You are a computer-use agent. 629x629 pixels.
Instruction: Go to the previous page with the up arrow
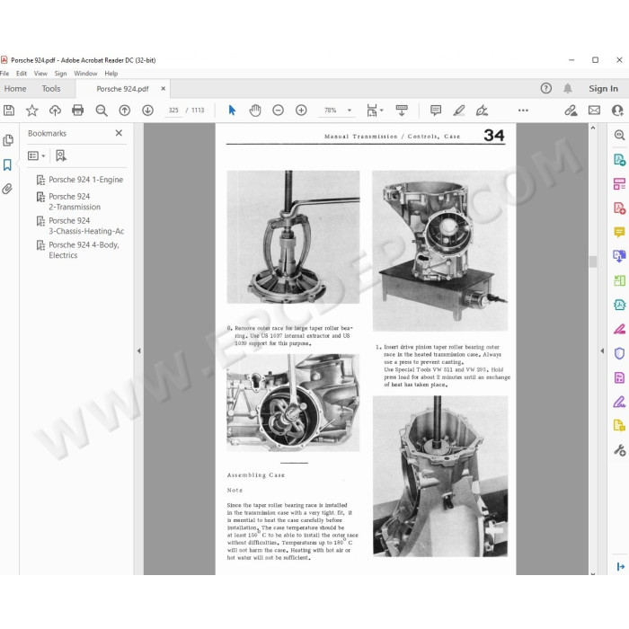pos(125,111)
